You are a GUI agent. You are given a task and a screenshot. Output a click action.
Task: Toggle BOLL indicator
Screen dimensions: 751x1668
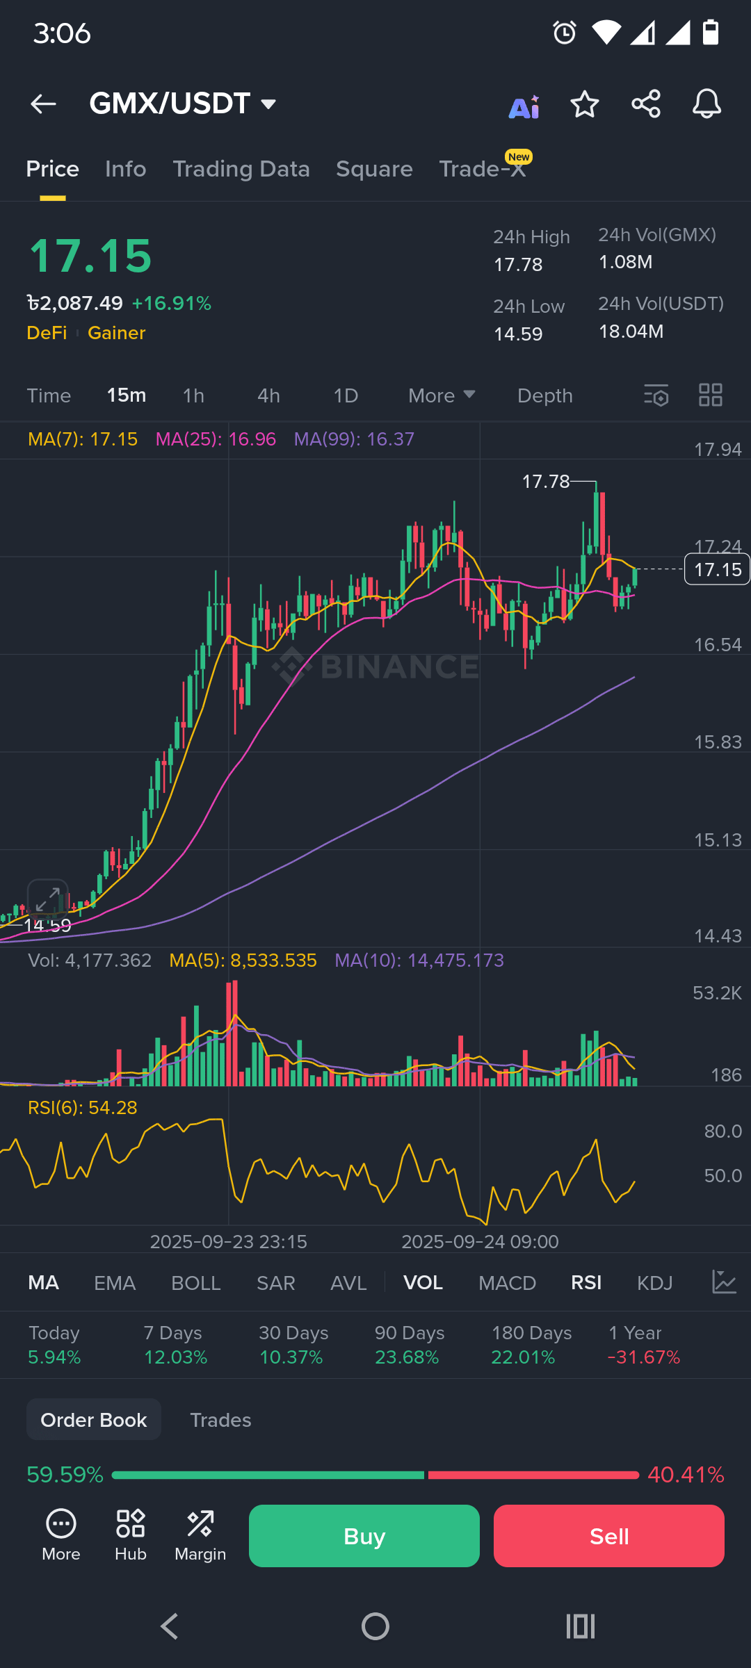click(196, 1282)
